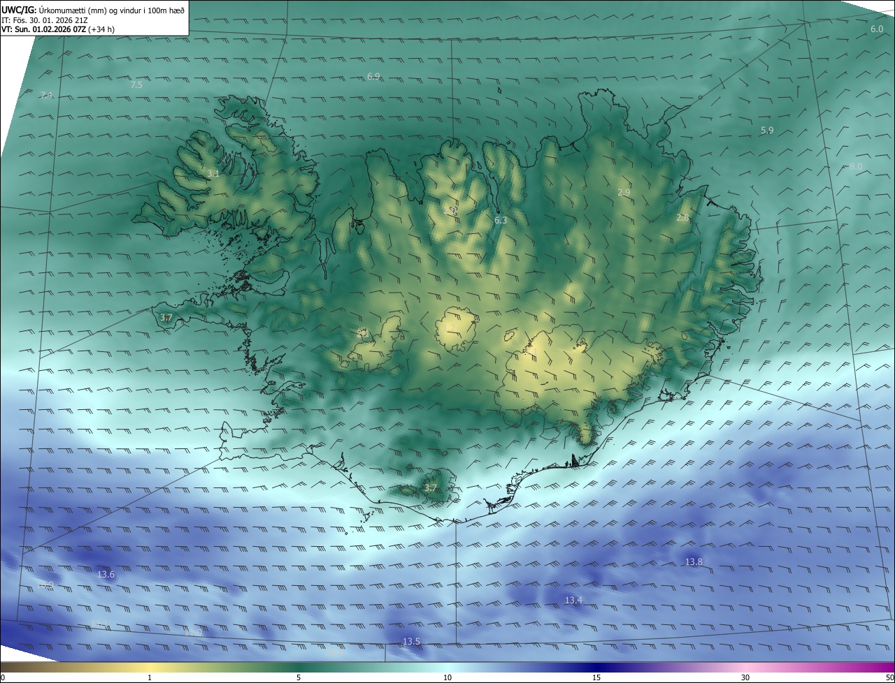Click the map value "13.8"

(694, 561)
